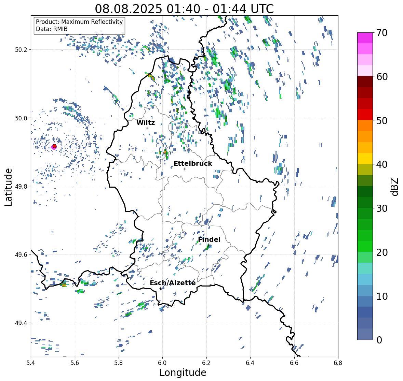
Task: Click the 50.2 latitude tick label
Action: point(21,50)
